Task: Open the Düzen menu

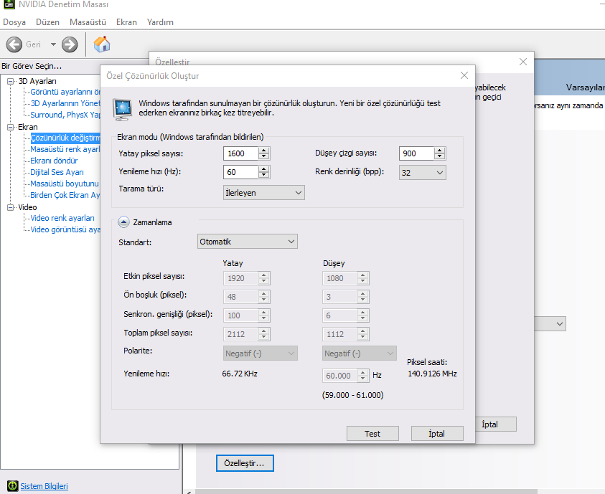Action: [47, 22]
